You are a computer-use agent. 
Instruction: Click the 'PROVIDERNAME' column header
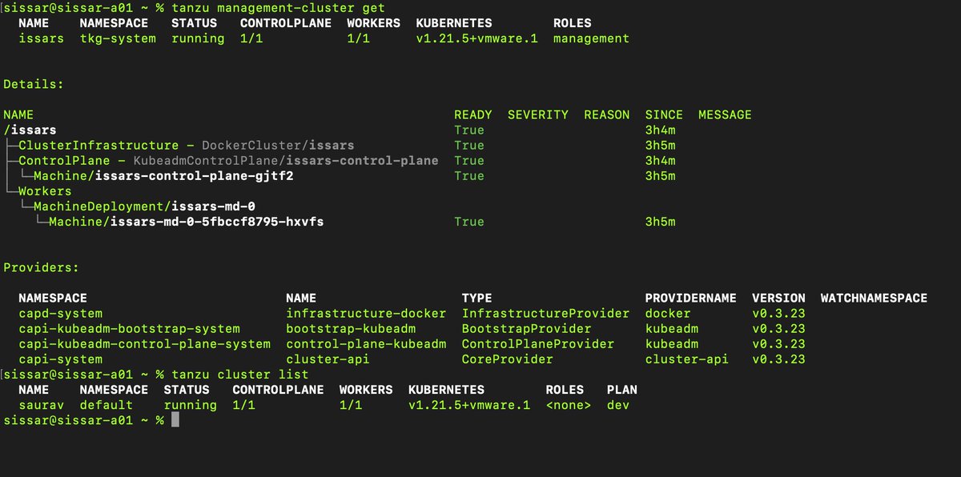coord(690,298)
